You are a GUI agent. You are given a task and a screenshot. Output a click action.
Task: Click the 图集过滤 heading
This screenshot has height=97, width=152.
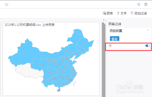(115, 24)
